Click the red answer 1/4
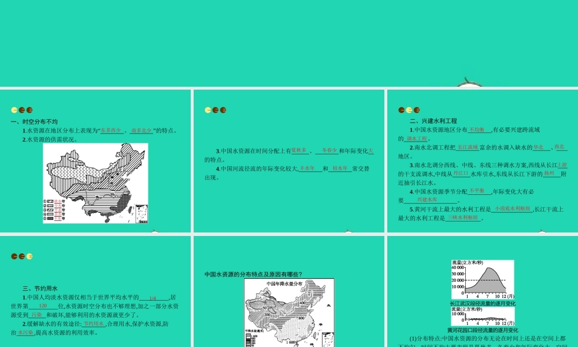578x347 pixels. (153, 298)
